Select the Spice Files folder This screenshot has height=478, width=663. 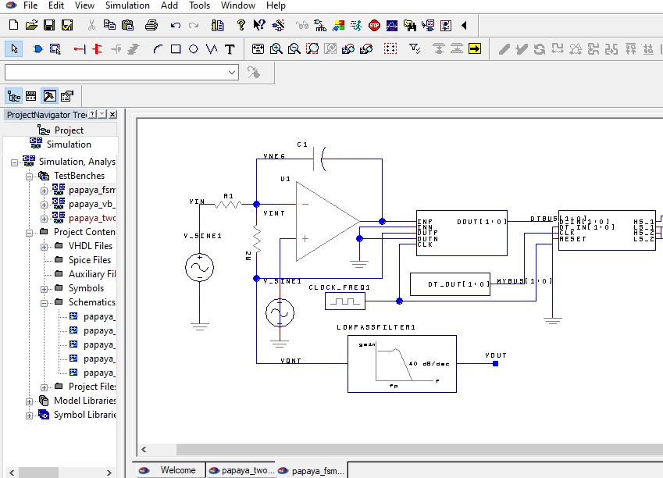[x=90, y=260]
